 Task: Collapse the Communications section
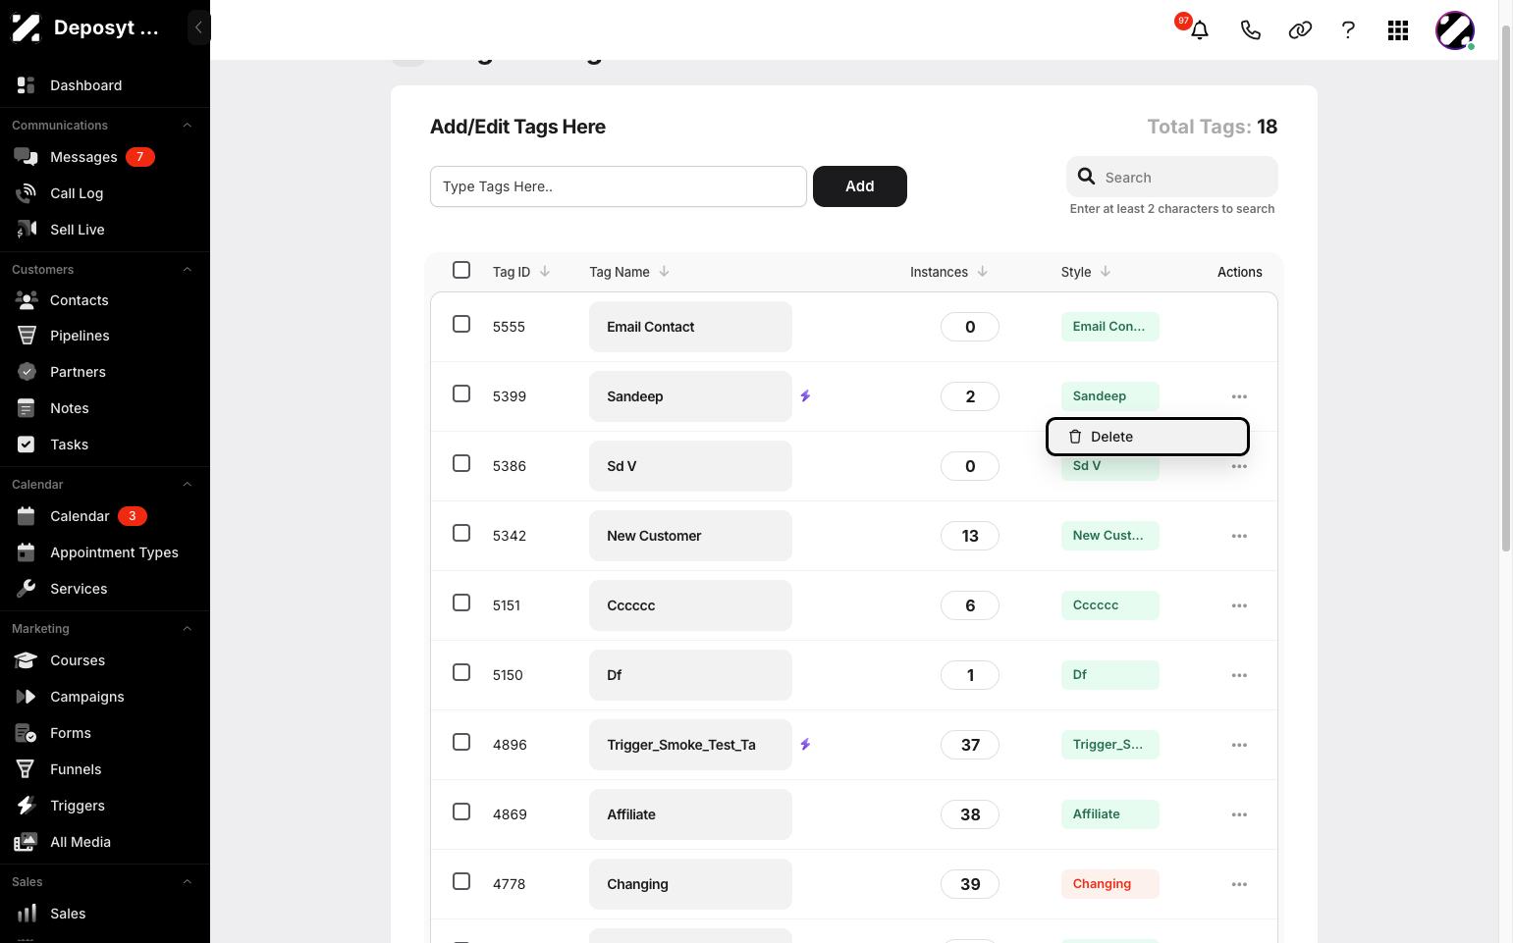pyautogui.click(x=187, y=126)
